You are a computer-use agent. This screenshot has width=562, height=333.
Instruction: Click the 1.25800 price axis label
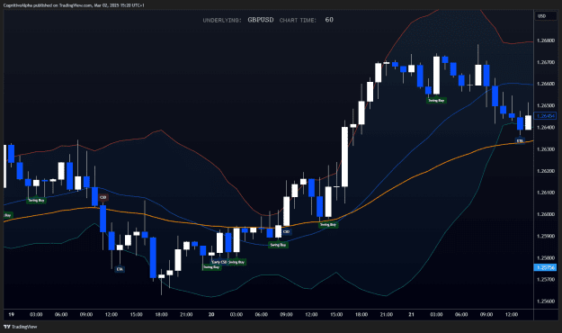(546, 258)
